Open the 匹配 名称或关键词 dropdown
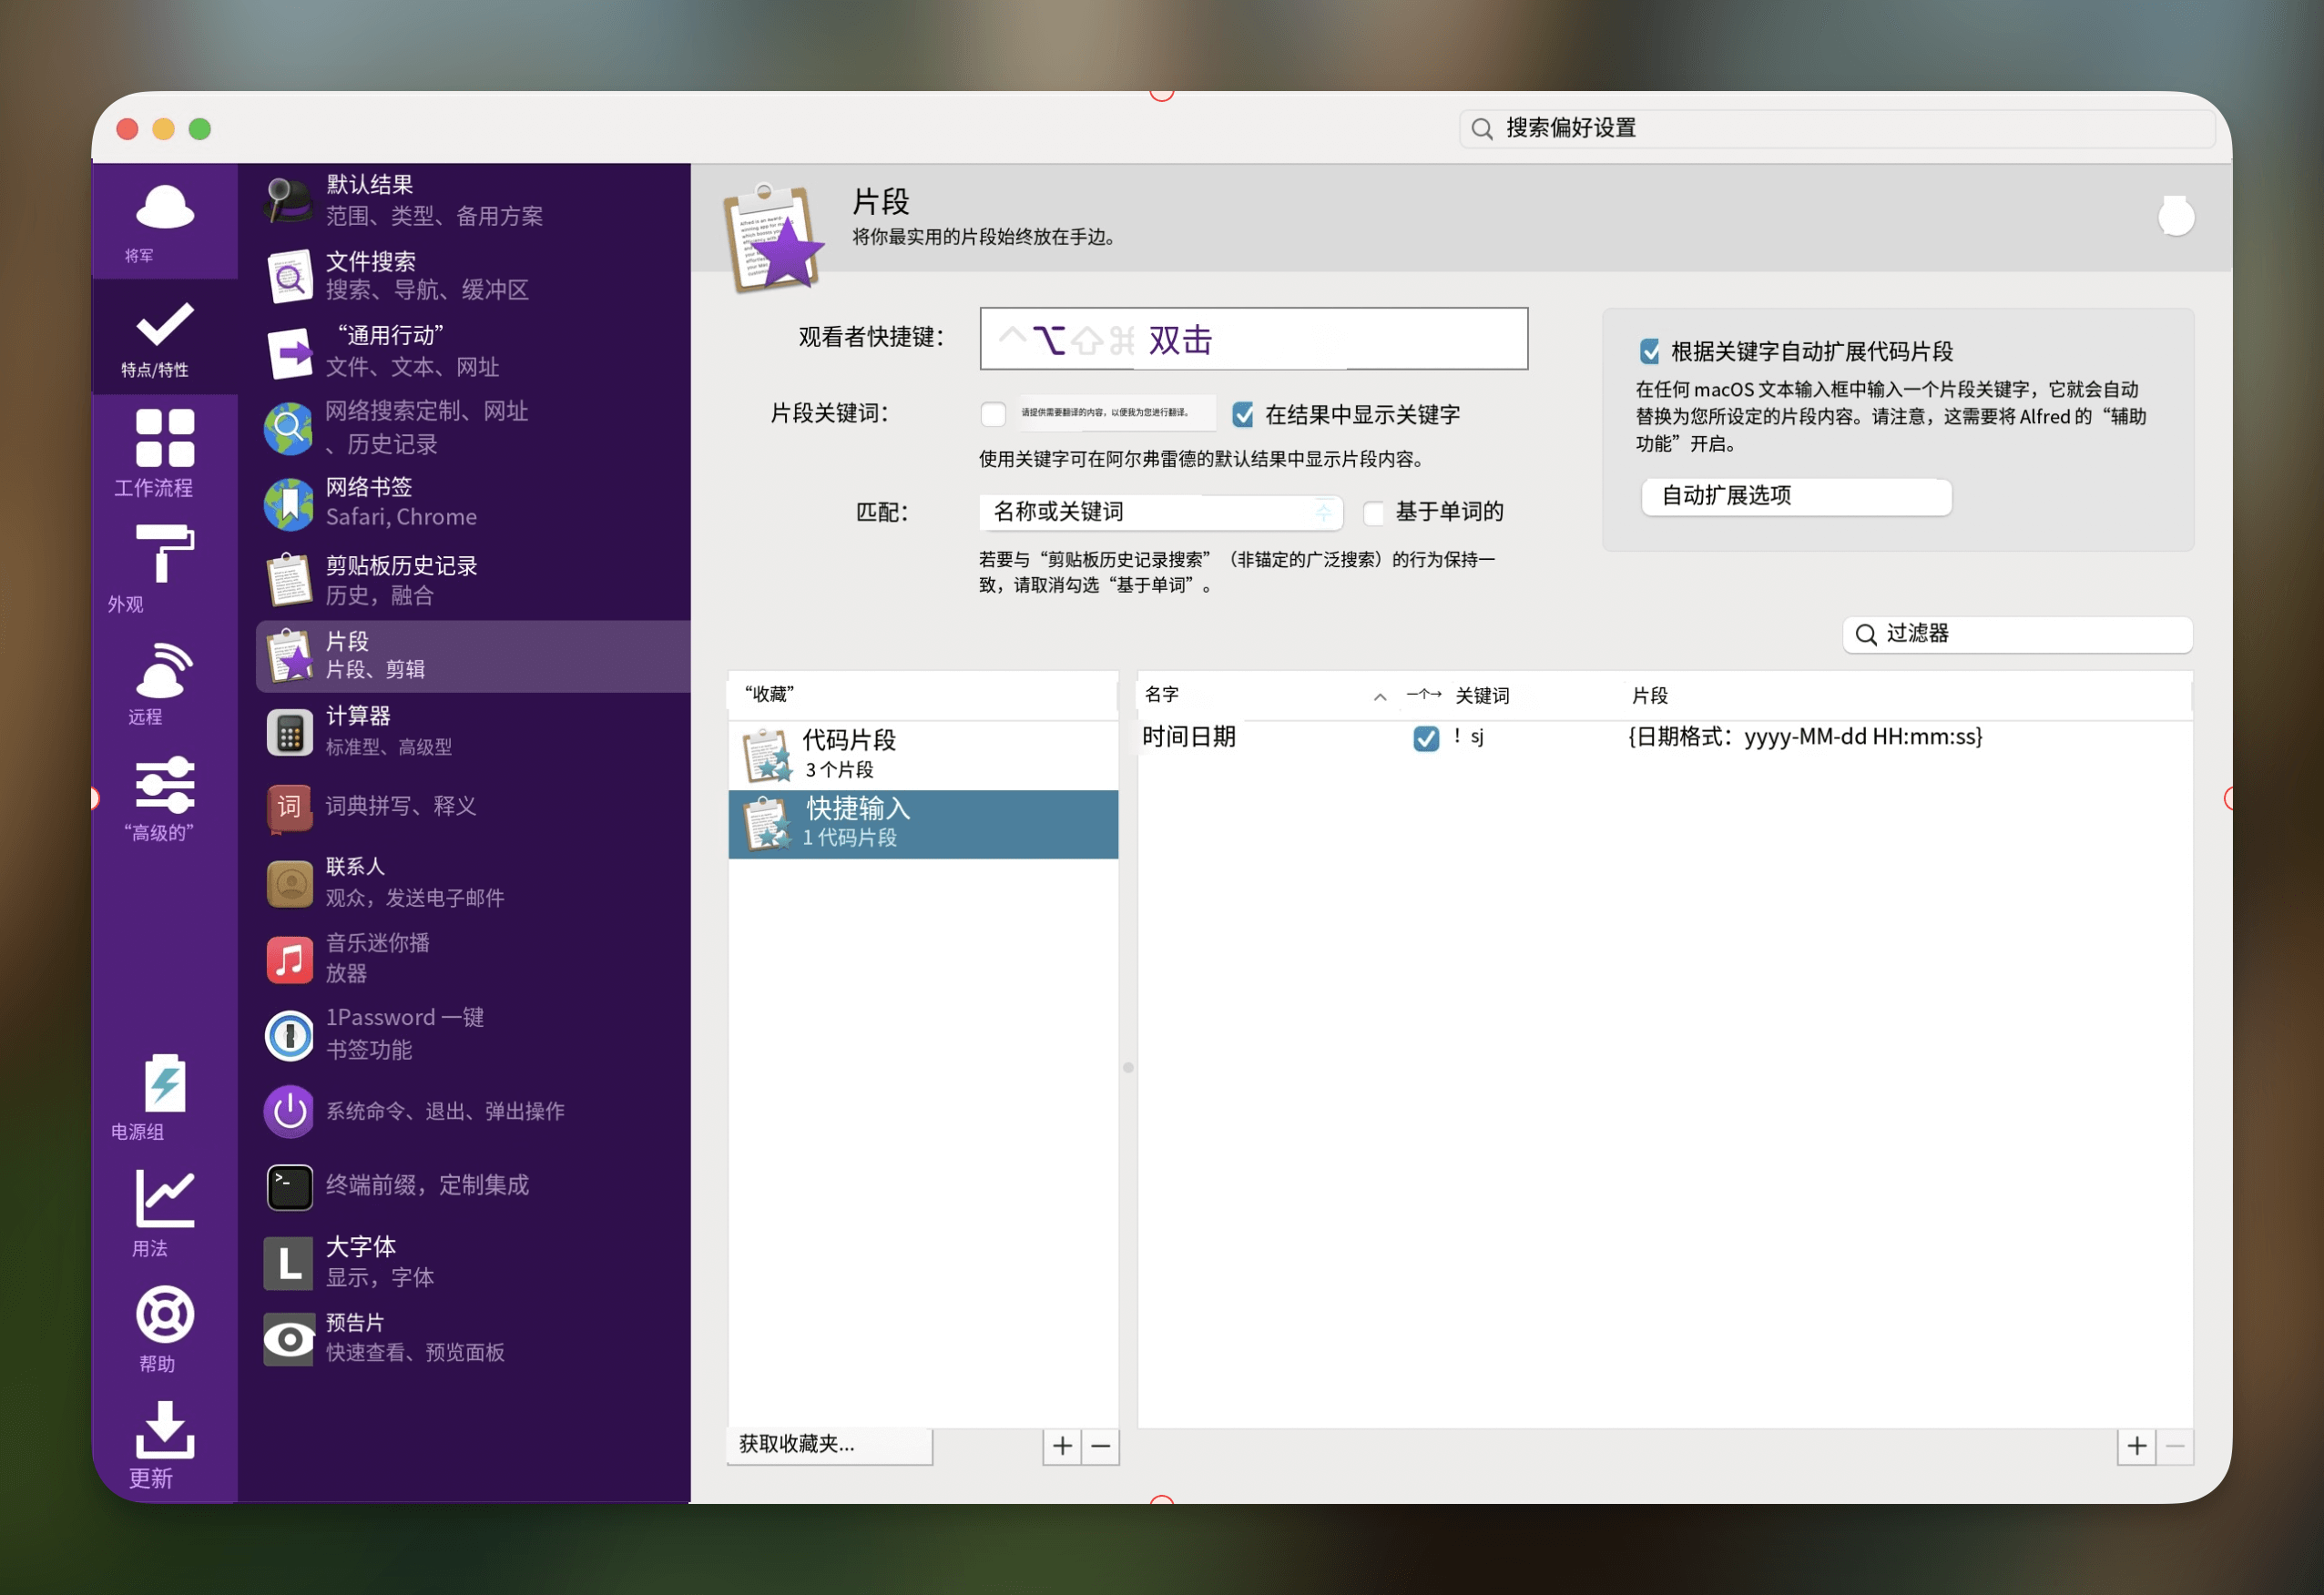The width and height of the screenshot is (2324, 1595). click(x=1160, y=513)
